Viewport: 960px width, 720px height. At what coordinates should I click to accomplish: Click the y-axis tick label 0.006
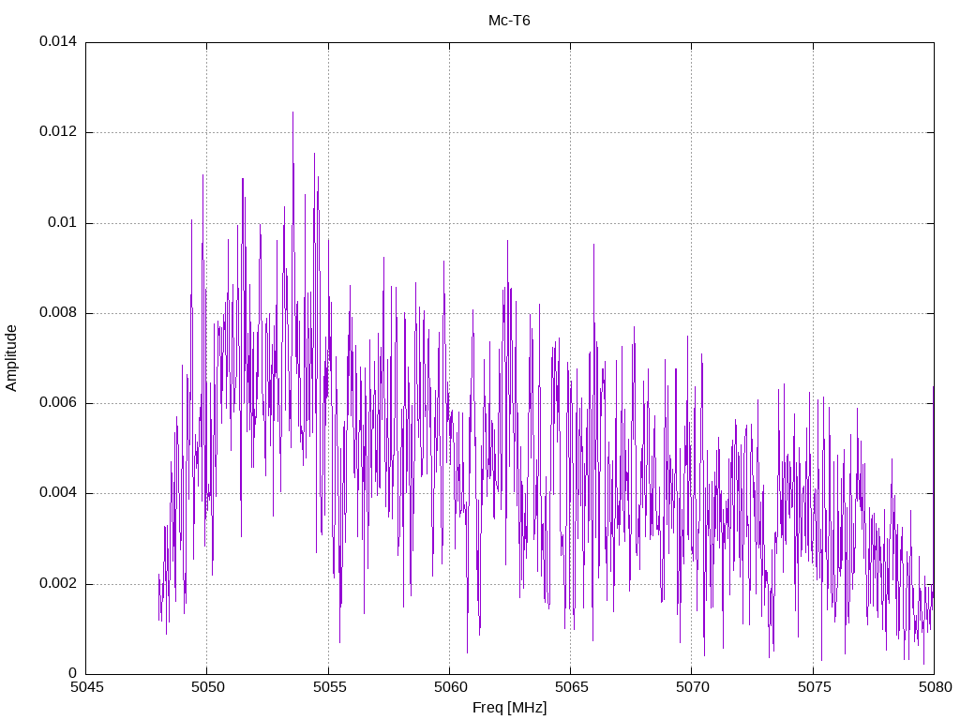click(58, 402)
